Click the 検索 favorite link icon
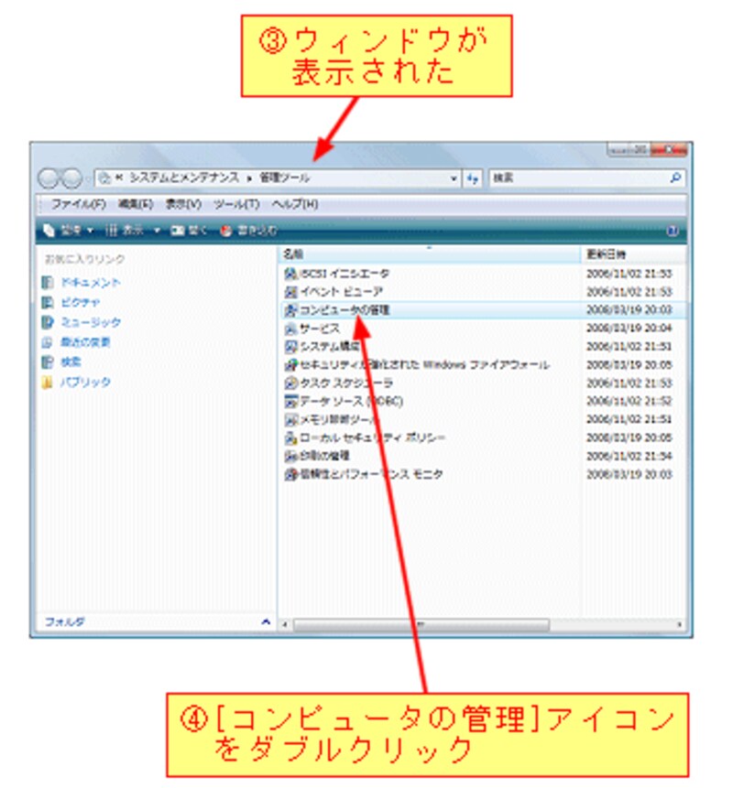Viewport: 733px width, 788px height. [x=48, y=362]
